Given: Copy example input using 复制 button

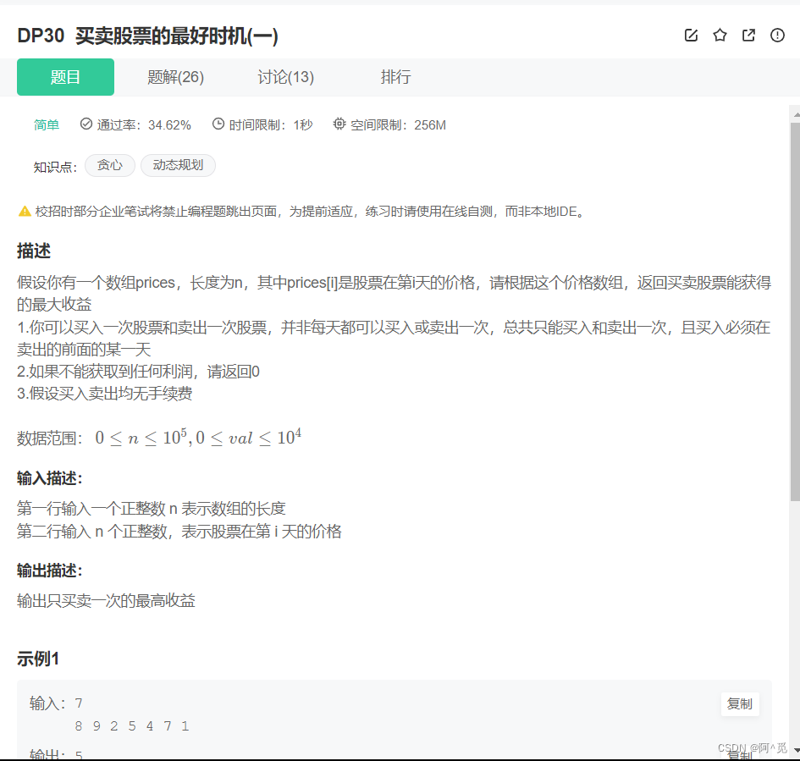Looking at the screenshot, I should tap(738, 703).
